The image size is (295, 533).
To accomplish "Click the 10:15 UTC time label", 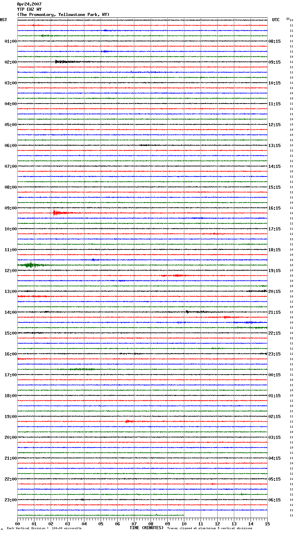I will click(x=275, y=83).
